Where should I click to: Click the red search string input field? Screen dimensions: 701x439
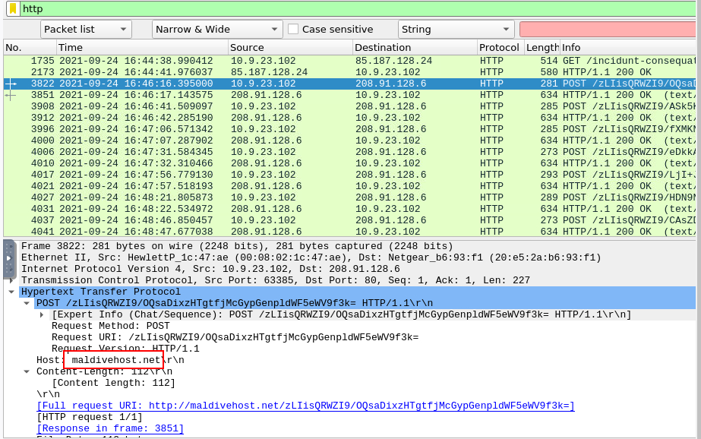[x=608, y=30]
